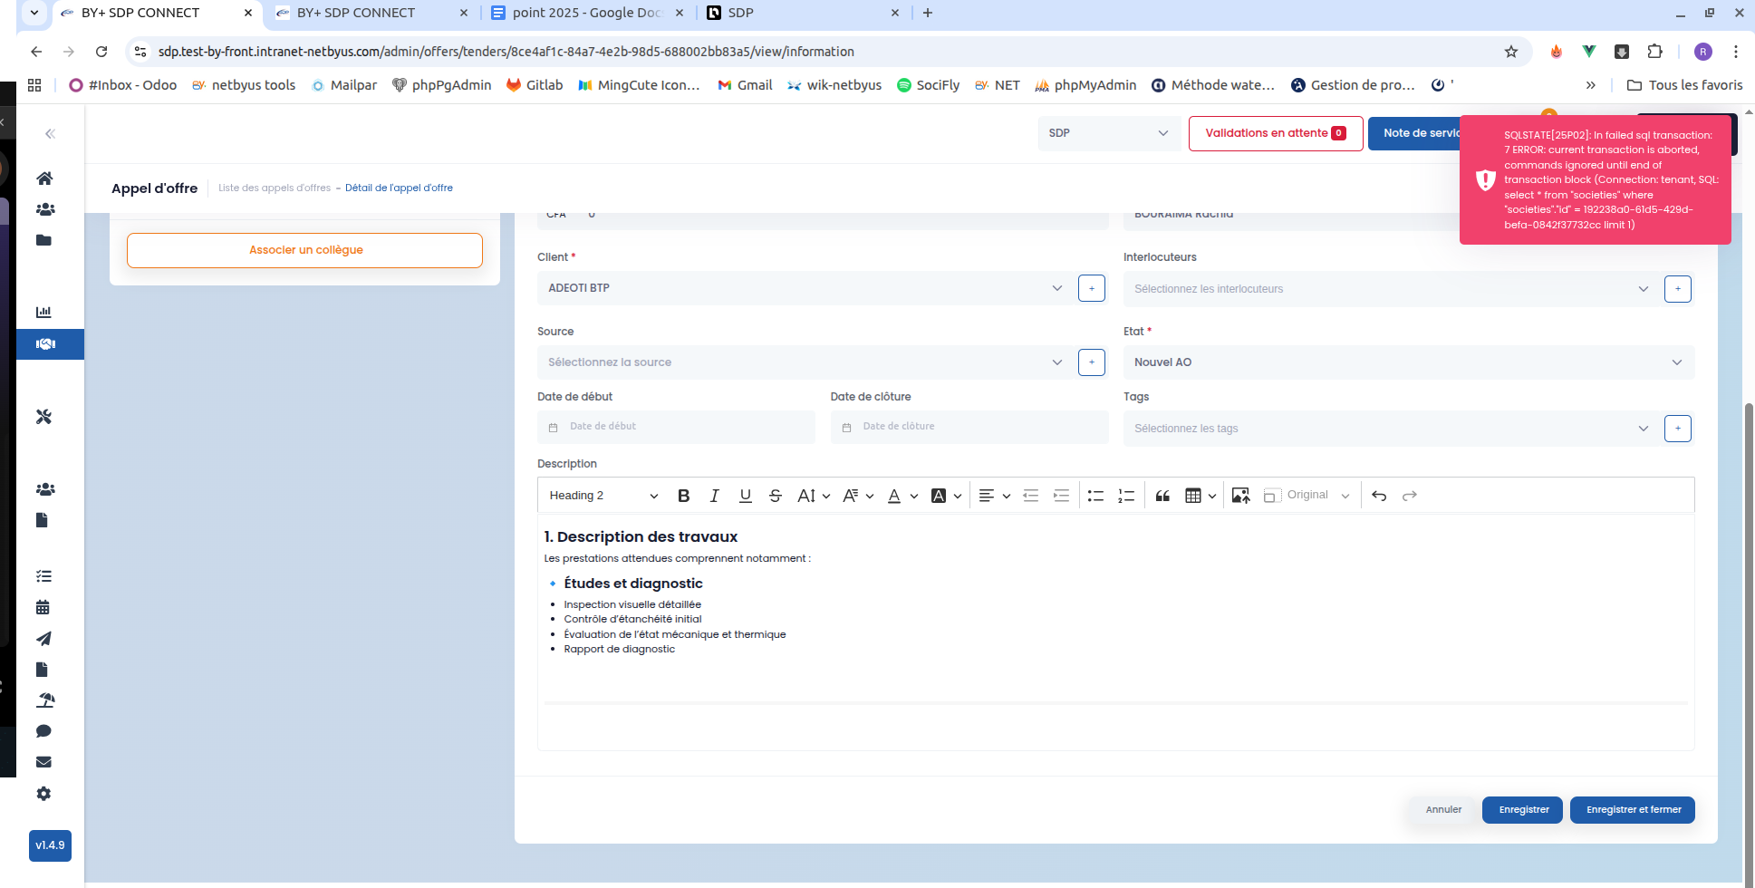
Task: Click the bulleted list icon
Action: pyautogui.click(x=1095, y=496)
